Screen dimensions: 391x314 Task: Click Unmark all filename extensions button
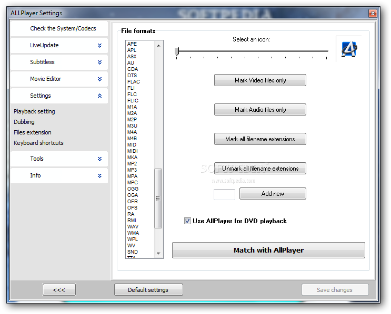pyautogui.click(x=260, y=169)
